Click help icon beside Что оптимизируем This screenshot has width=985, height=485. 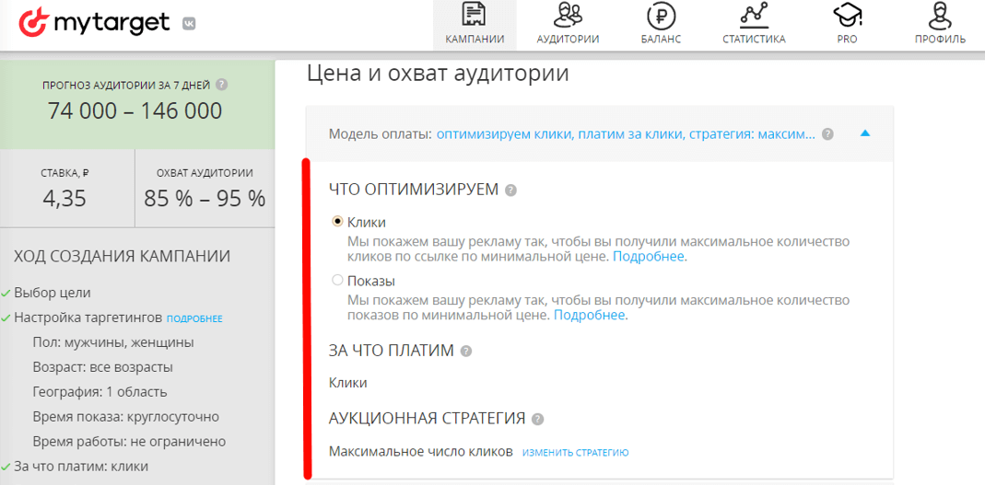pyautogui.click(x=510, y=191)
